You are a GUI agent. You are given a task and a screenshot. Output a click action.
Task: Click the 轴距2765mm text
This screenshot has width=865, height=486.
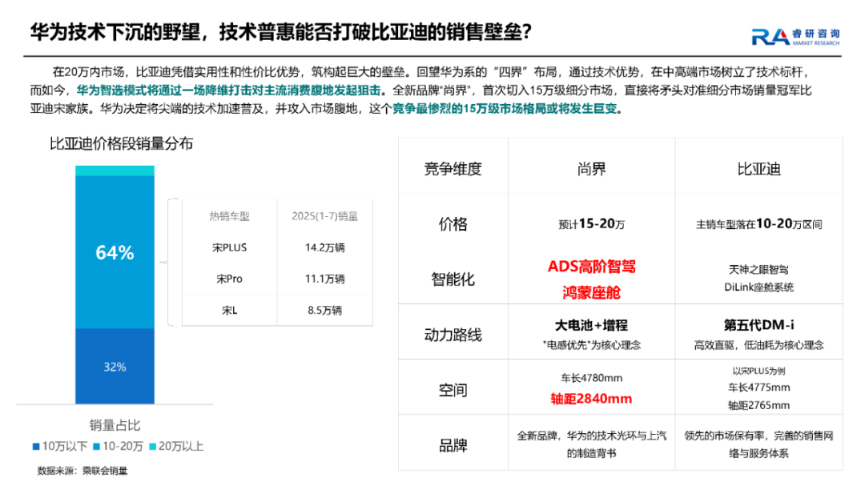click(x=759, y=405)
